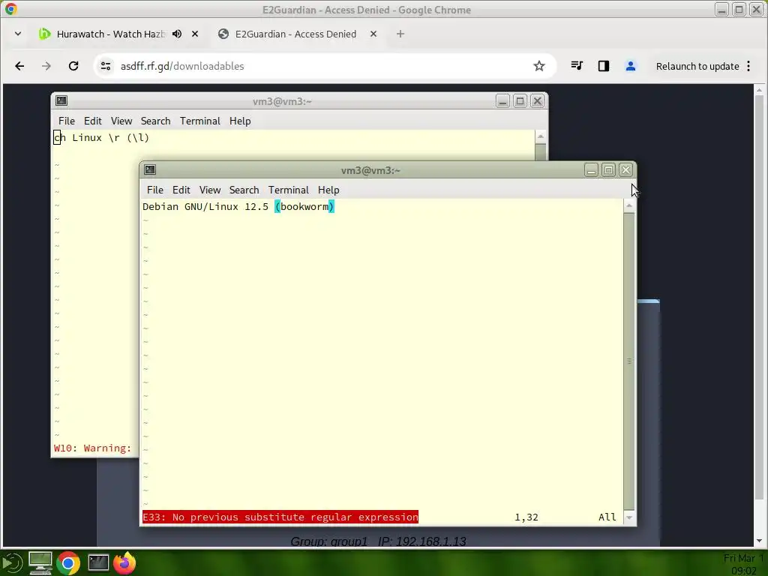Click 'ch Linux \r (\l)' line in back terminal
768x576 pixels.
click(x=101, y=138)
